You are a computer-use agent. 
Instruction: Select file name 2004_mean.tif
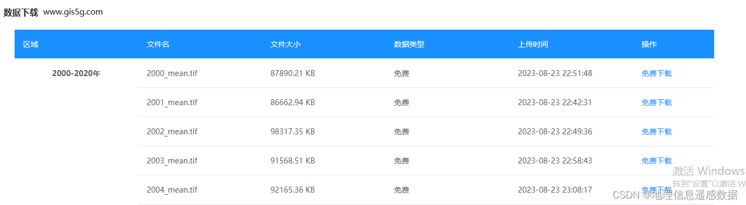click(x=172, y=190)
